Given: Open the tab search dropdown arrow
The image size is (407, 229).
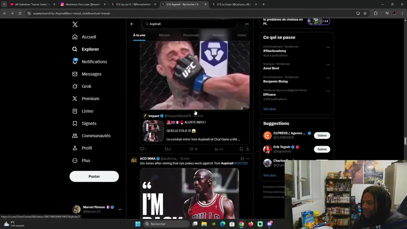Looking at the screenshot, I should pyautogui.click(x=4, y=4).
